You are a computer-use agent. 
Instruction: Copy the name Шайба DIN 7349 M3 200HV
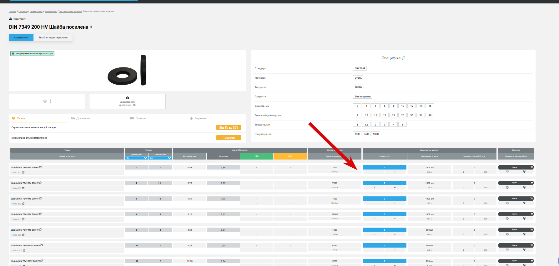40,167
